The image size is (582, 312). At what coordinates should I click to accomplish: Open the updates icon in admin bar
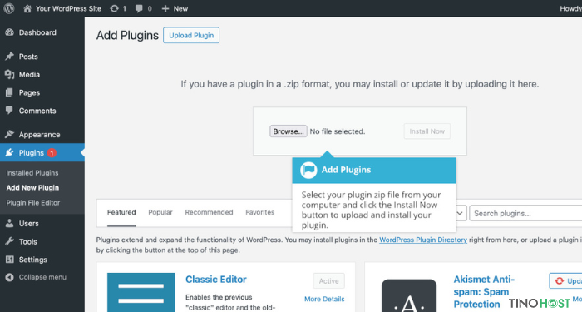[x=115, y=8]
